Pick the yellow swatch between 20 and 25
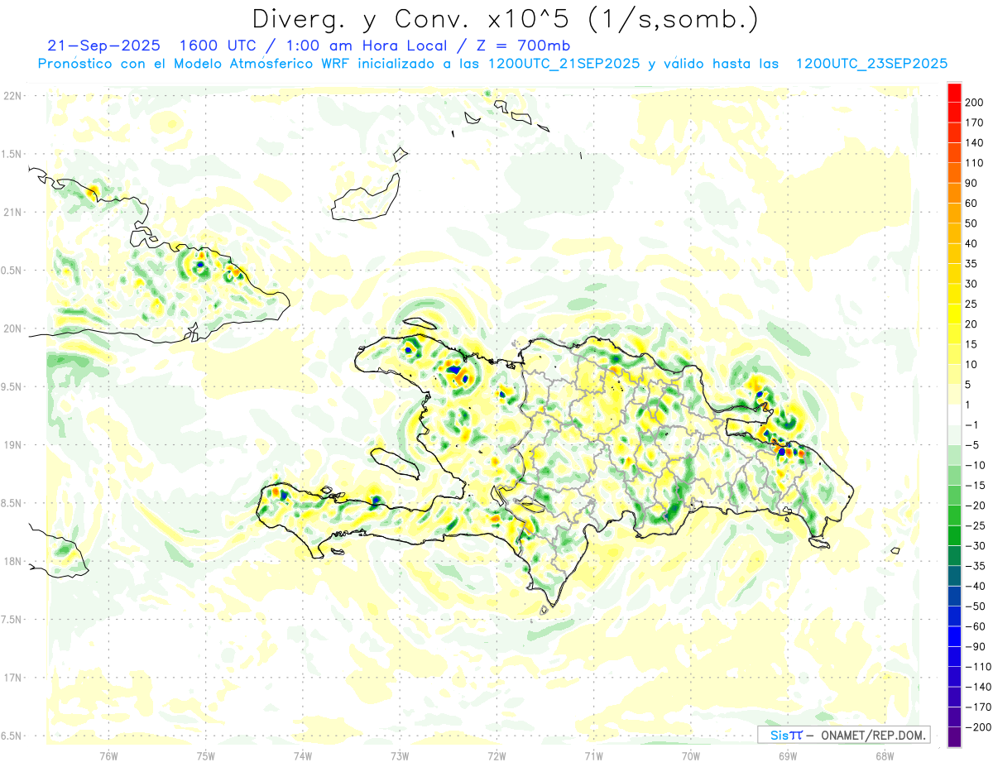Image resolution: width=993 pixels, height=767 pixels. coord(954,314)
